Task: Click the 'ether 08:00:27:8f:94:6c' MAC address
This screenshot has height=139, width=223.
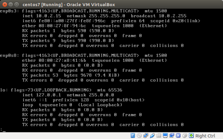Action: 54,26
